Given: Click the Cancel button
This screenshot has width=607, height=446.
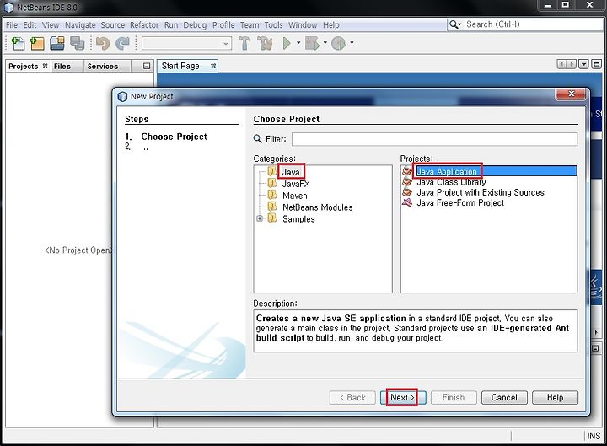Looking at the screenshot, I should 504,398.
